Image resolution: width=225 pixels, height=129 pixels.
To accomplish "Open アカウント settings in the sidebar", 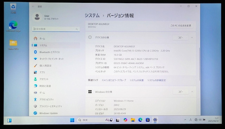I will tap(56, 79).
